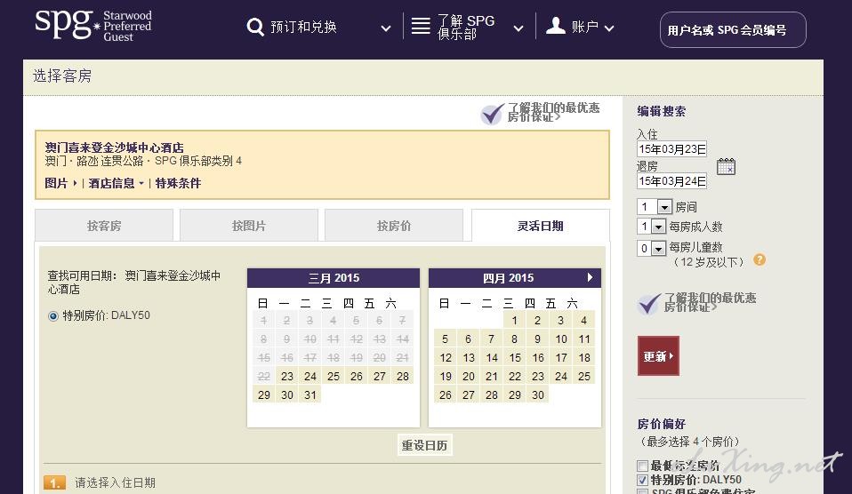Click the SPG Starwood Preferred Guest logo
The height and width of the screenshot is (494, 852).
click(93, 26)
